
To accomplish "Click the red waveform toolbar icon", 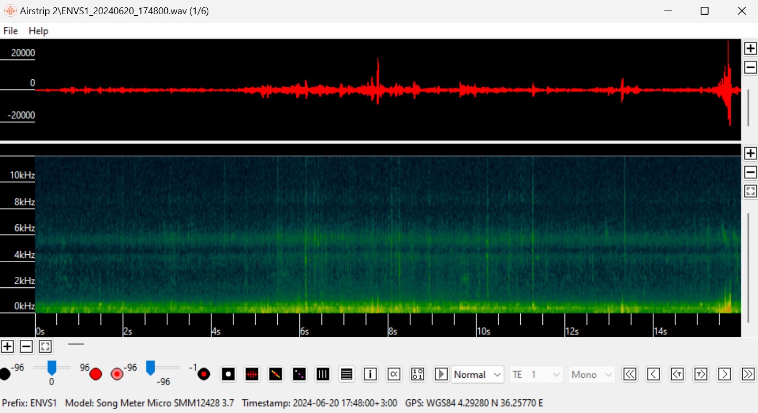I will [x=252, y=374].
